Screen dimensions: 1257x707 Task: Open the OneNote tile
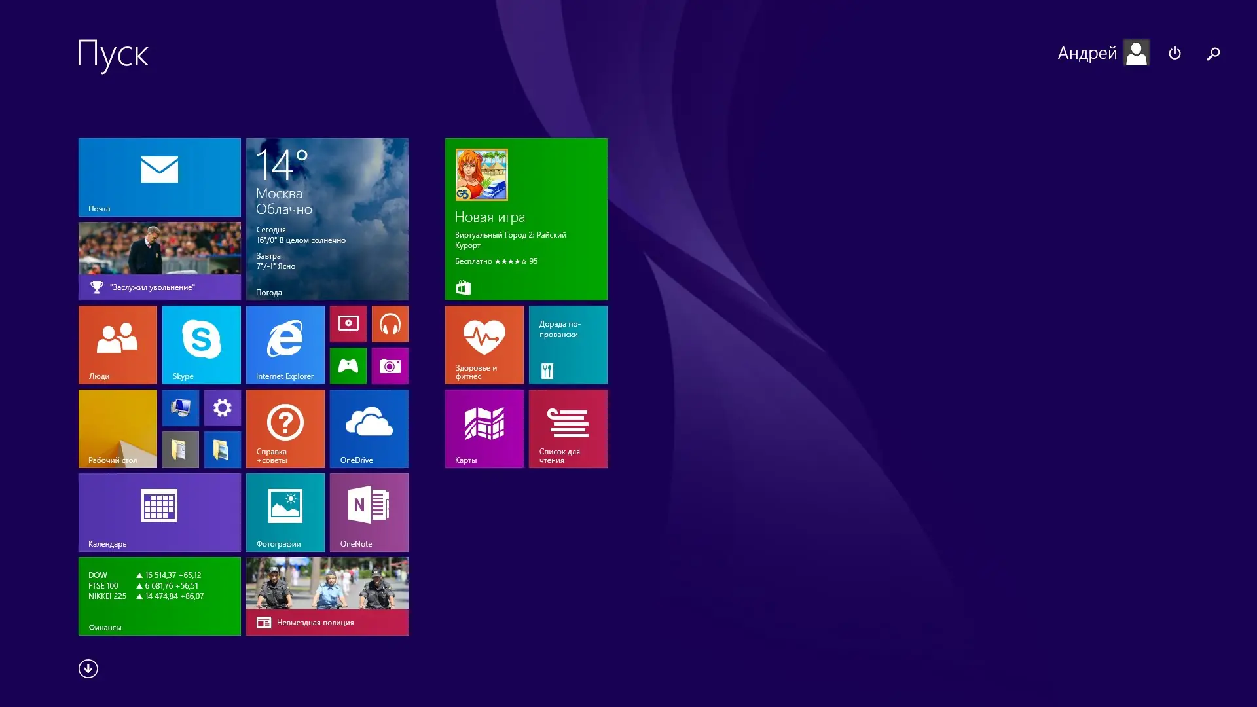click(x=369, y=512)
